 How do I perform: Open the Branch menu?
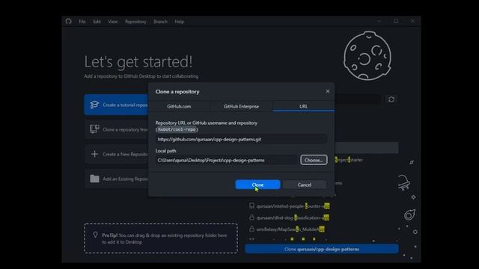(x=160, y=22)
